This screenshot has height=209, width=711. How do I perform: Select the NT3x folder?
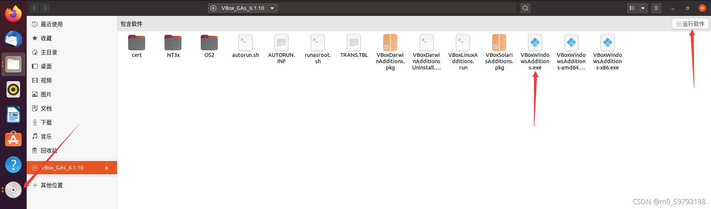click(x=173, y=46)
